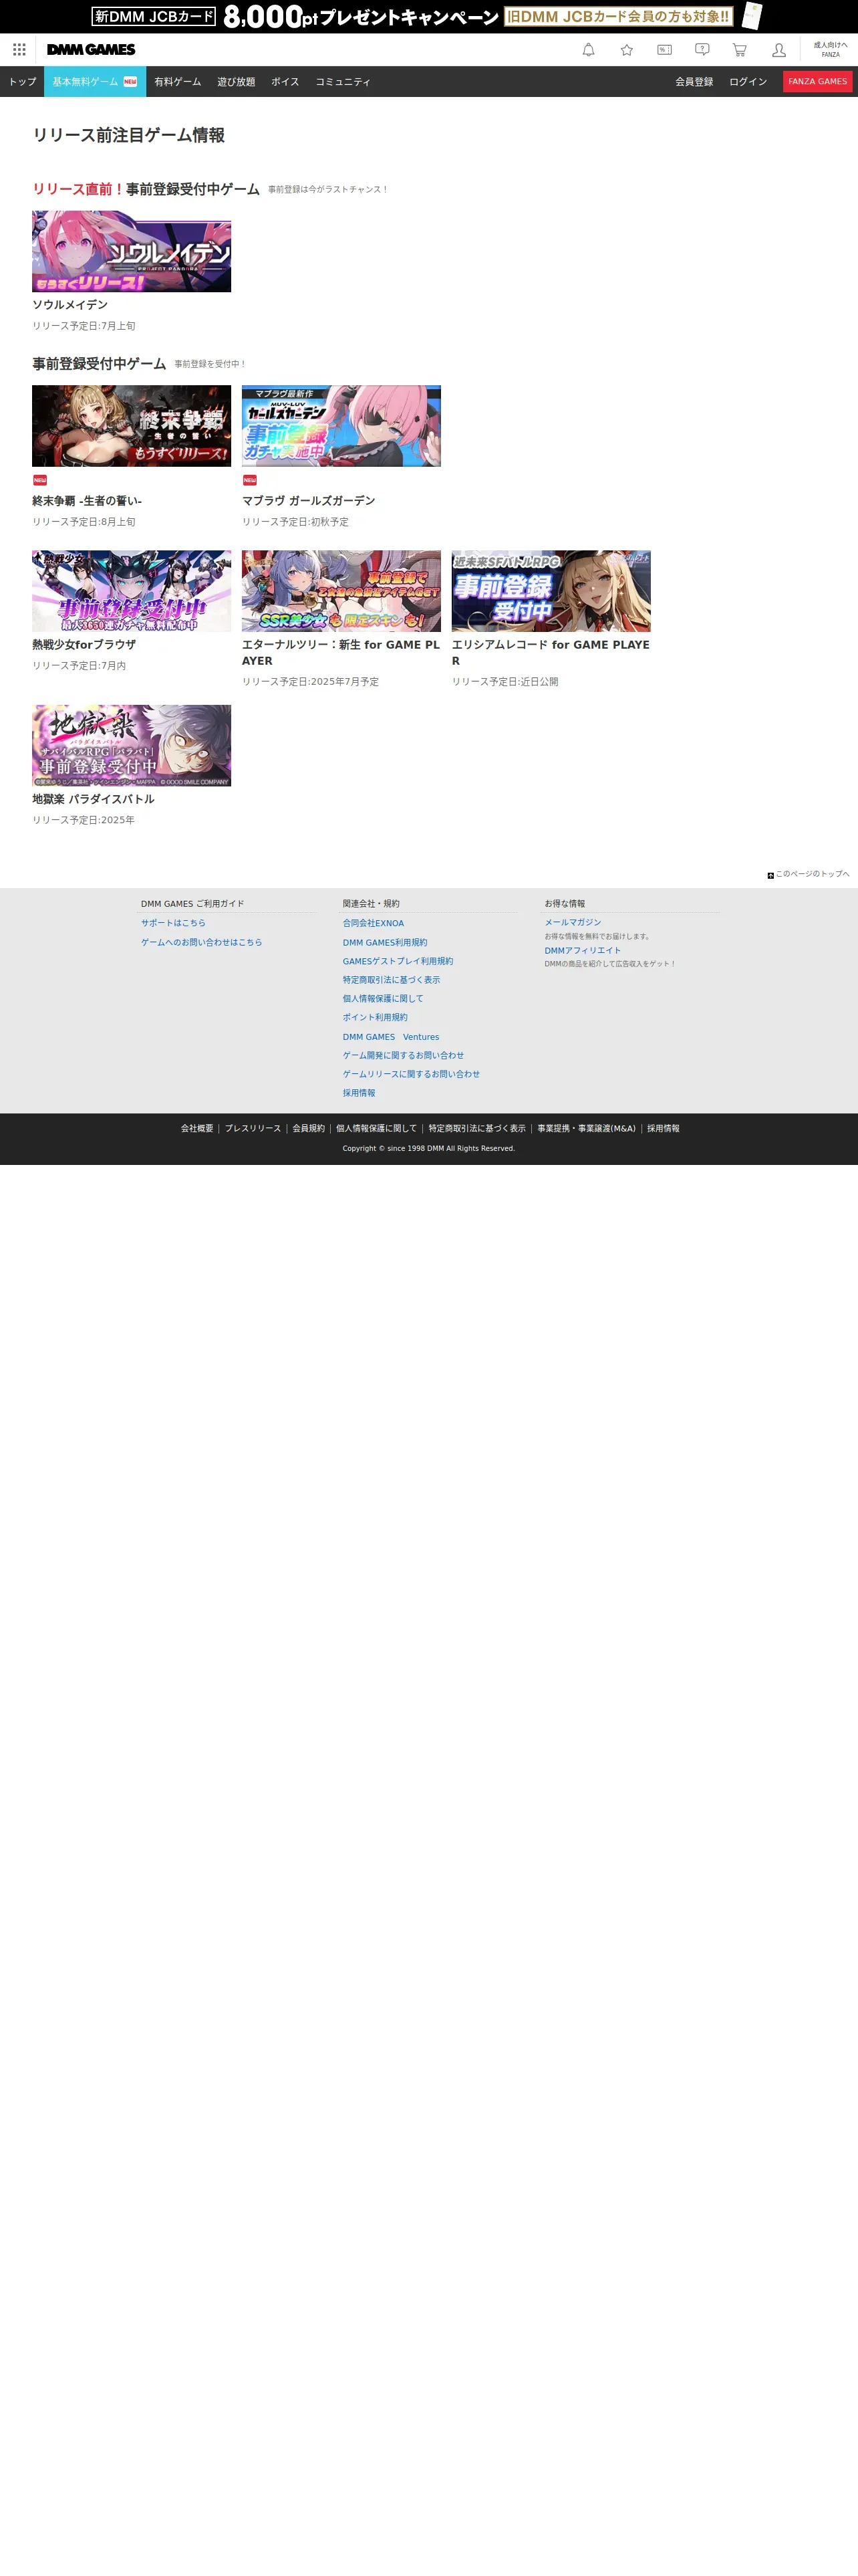Open the ソウルメイデン game banner
This screenshot has height=2576, width=858.
131,251
